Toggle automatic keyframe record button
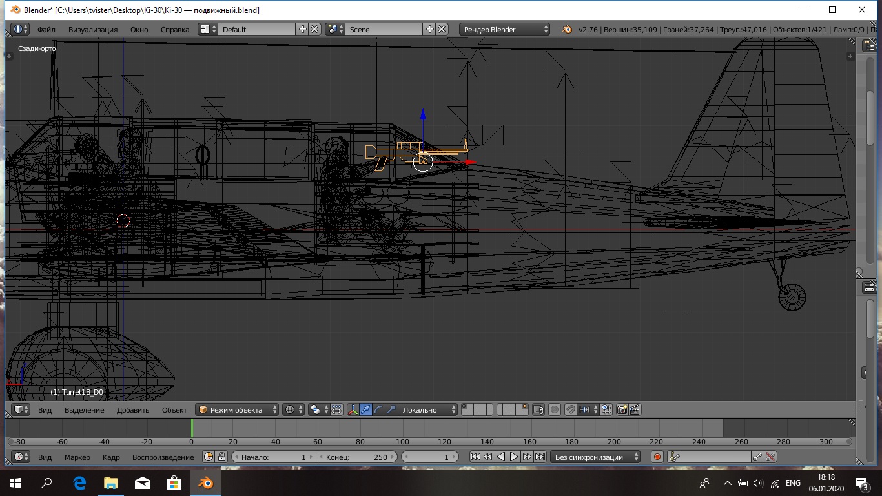 pos(657,457)
